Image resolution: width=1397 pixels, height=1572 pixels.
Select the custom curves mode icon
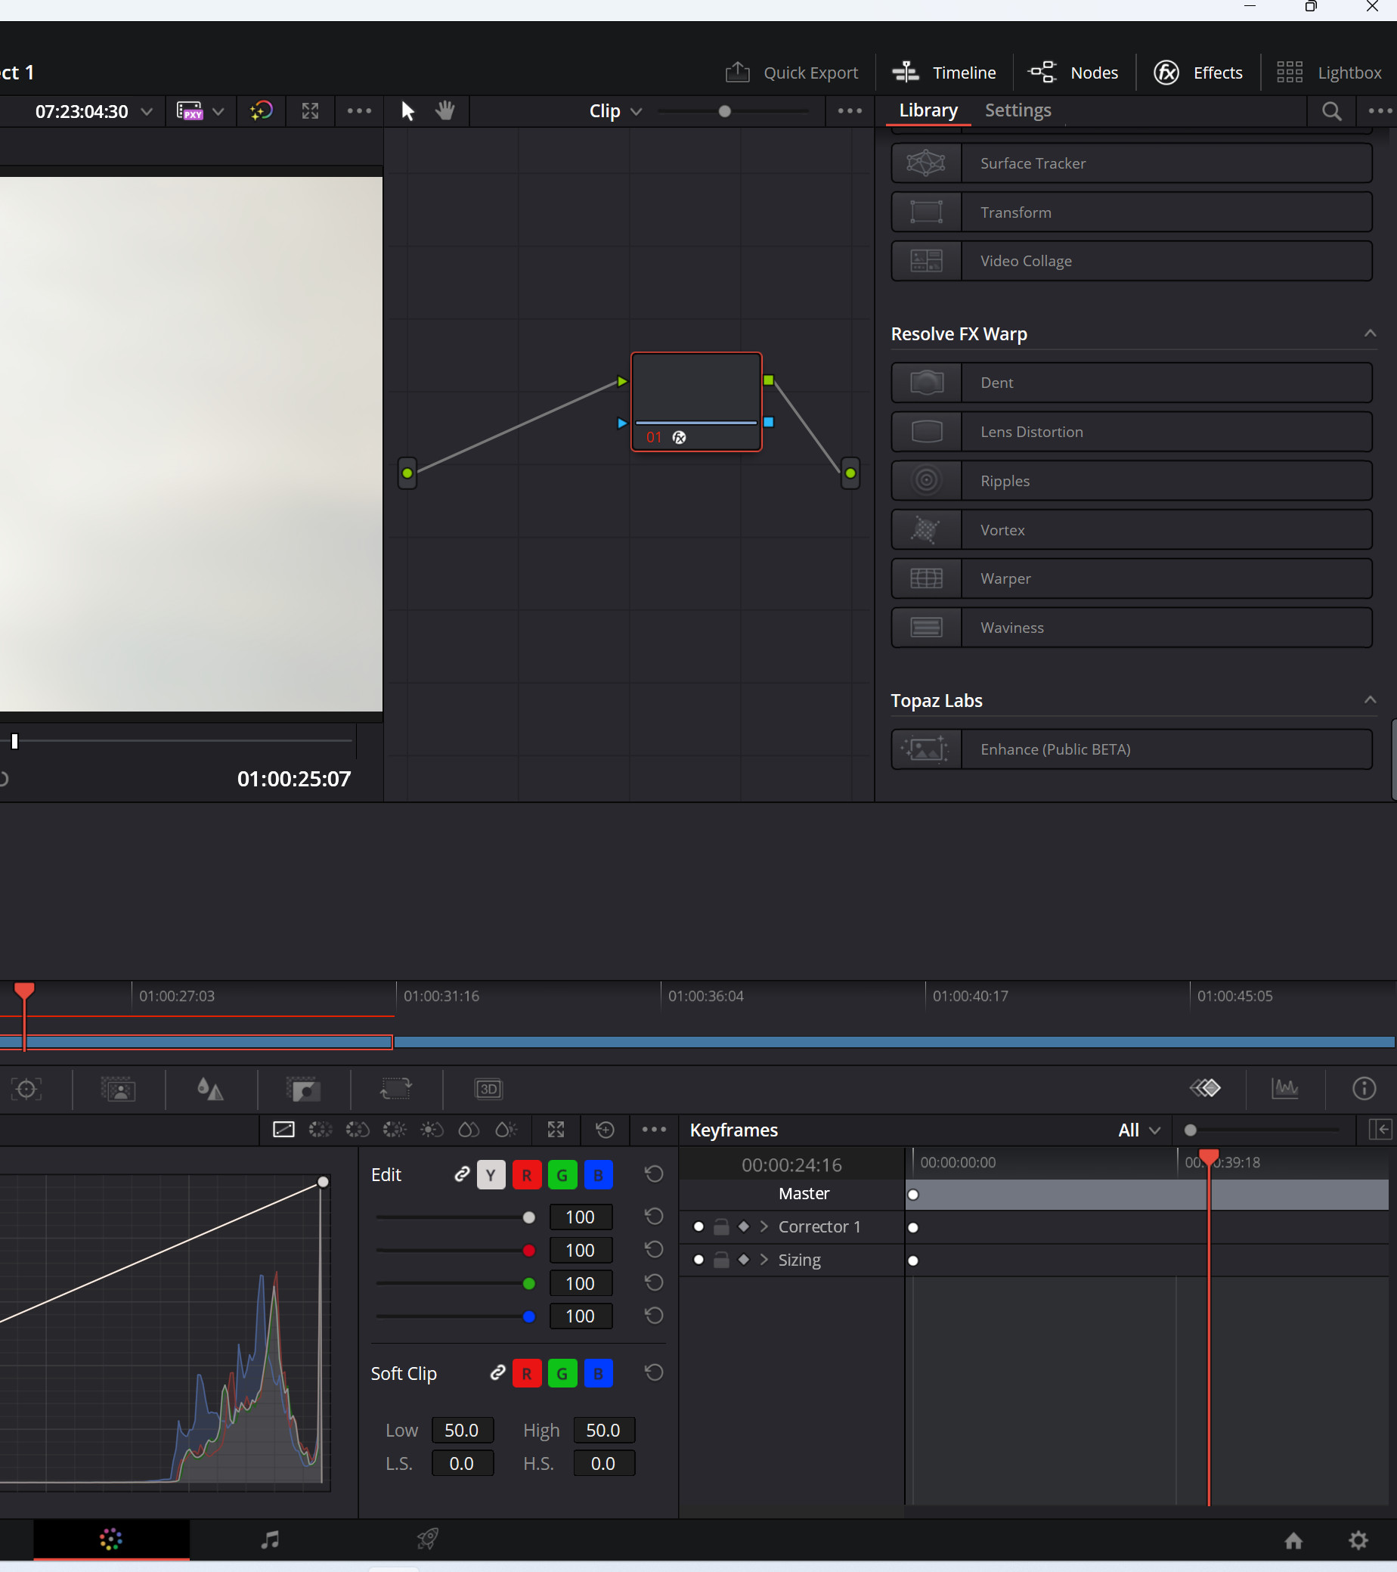point(283,1130)
